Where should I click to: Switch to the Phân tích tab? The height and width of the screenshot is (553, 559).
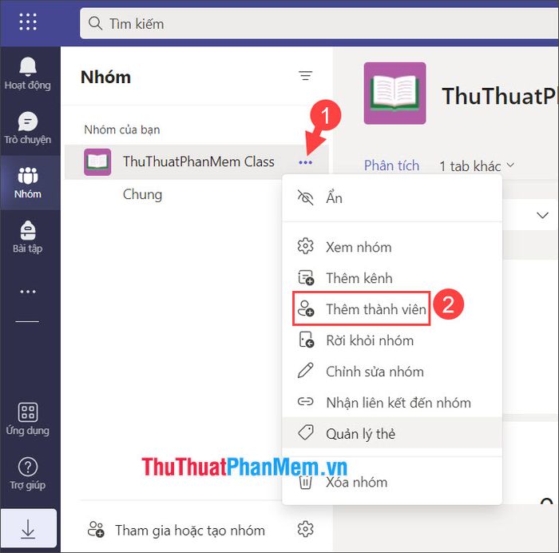[391, 166]
